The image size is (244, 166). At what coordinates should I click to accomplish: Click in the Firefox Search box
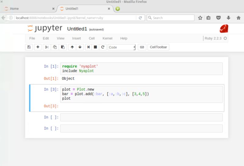pyautogui.click(x=170, y=18)
